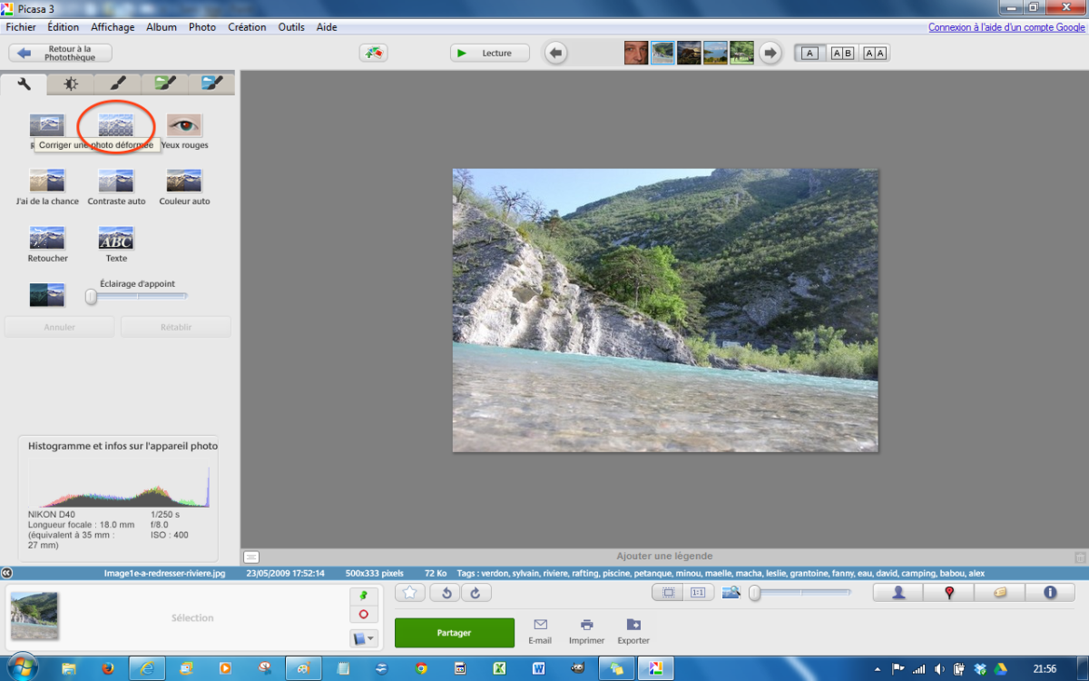The height and width of the screenshot is (681, 1089).
Task: Open the blue brush effects tab
Action: pos(212,84)
